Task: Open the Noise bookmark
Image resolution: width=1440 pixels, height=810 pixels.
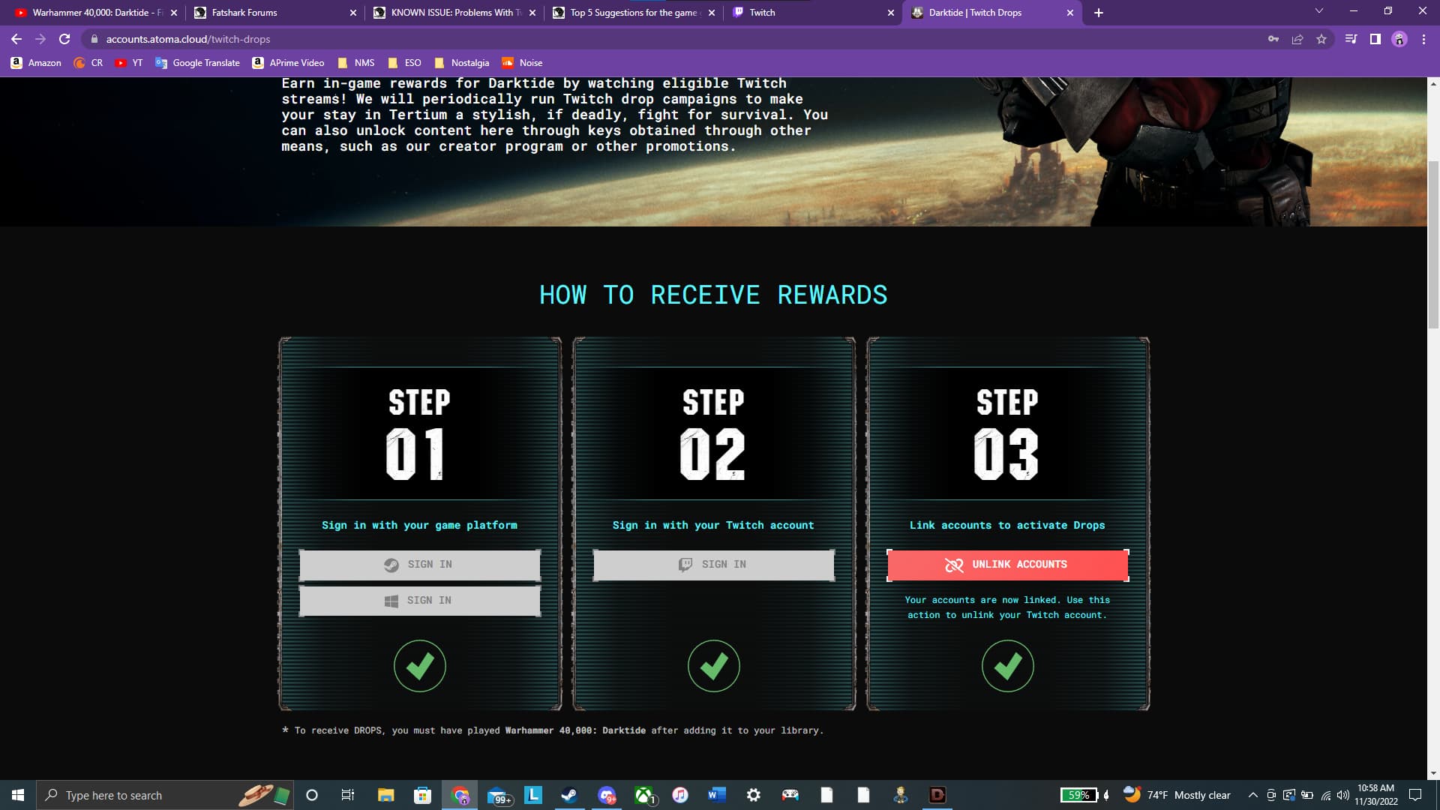Action: [x=523, y=63]
